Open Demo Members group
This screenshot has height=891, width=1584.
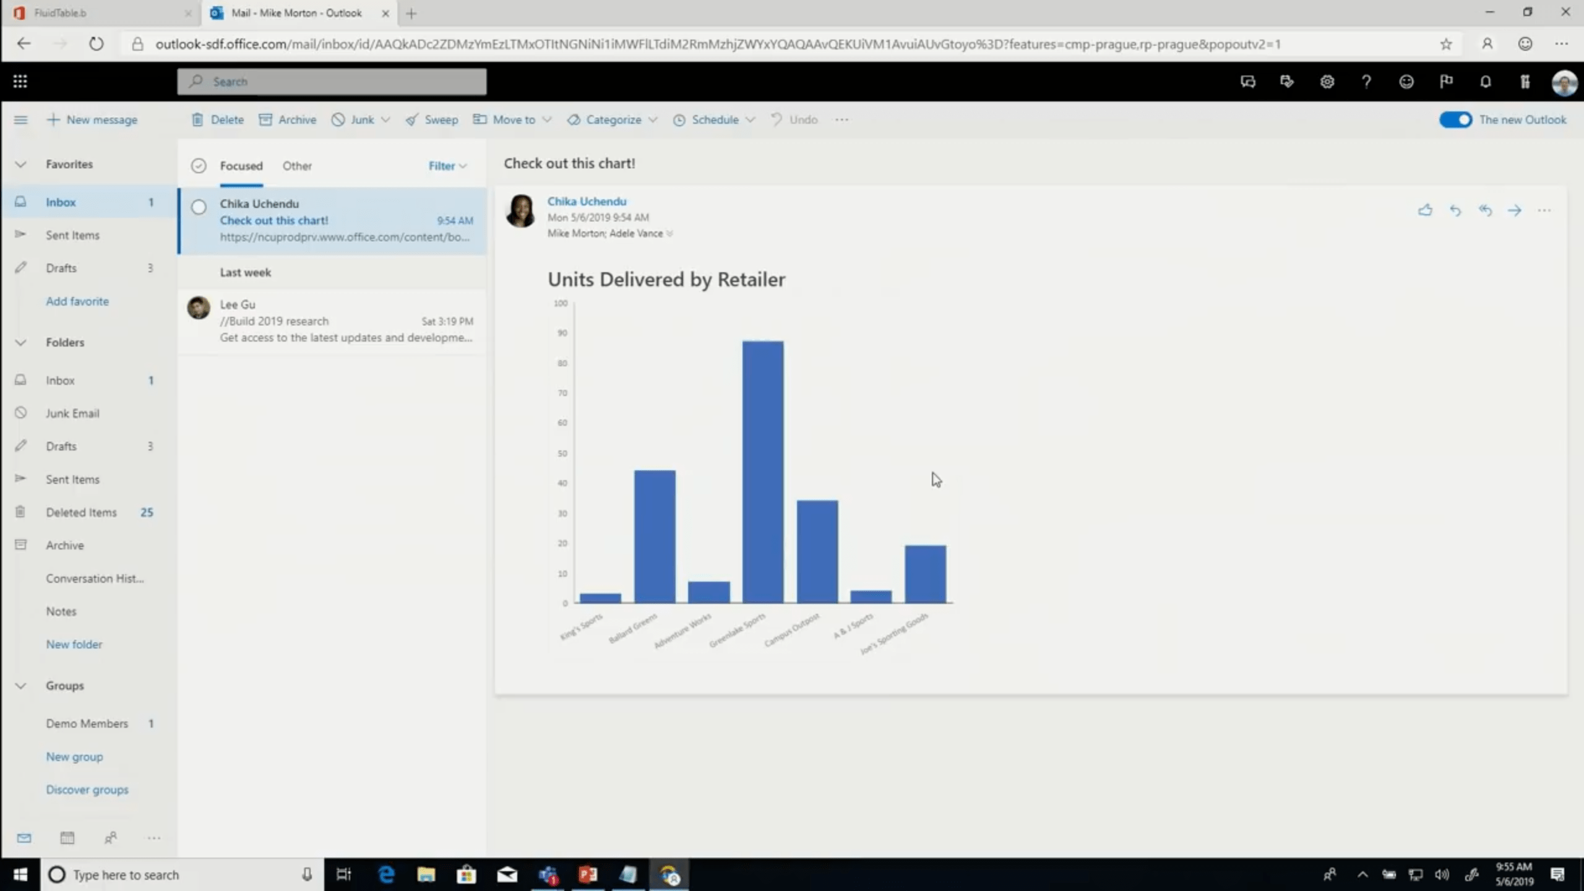(88, 723)
